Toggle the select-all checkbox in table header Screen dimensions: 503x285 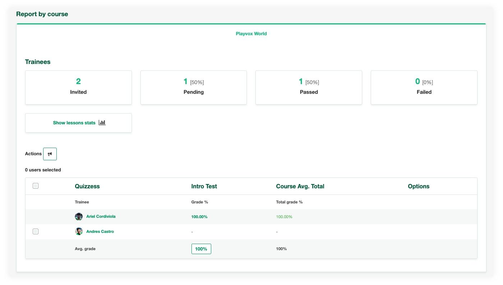point(36,186)
